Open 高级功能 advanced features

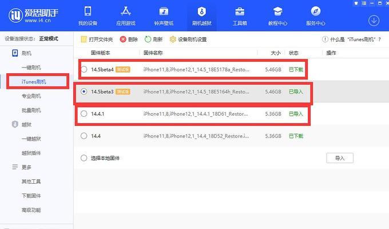(x=31, y=210)
